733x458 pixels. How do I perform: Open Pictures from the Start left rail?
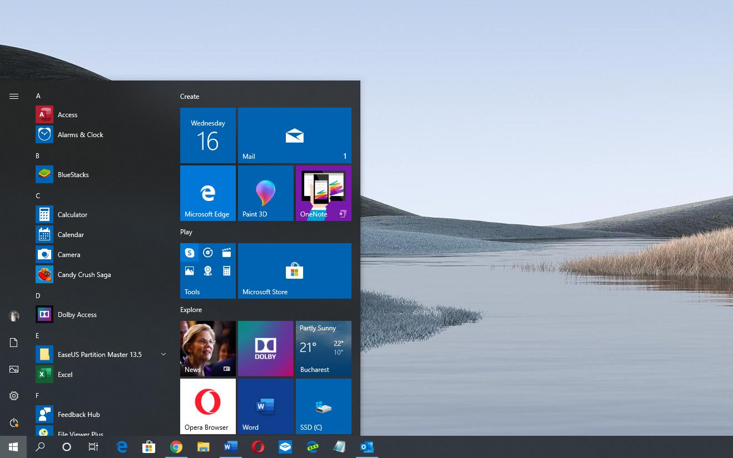tap(14, 369)
